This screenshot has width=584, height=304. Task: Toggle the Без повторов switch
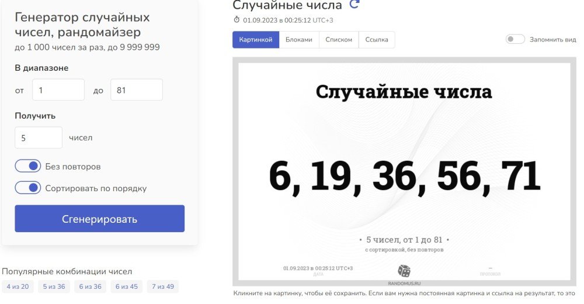28,166
